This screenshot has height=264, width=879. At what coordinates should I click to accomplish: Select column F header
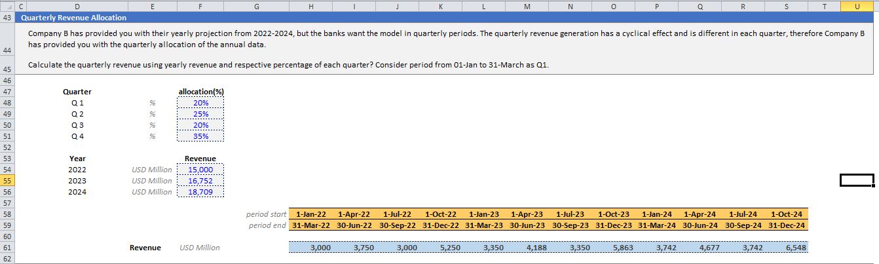pos(200,6)
